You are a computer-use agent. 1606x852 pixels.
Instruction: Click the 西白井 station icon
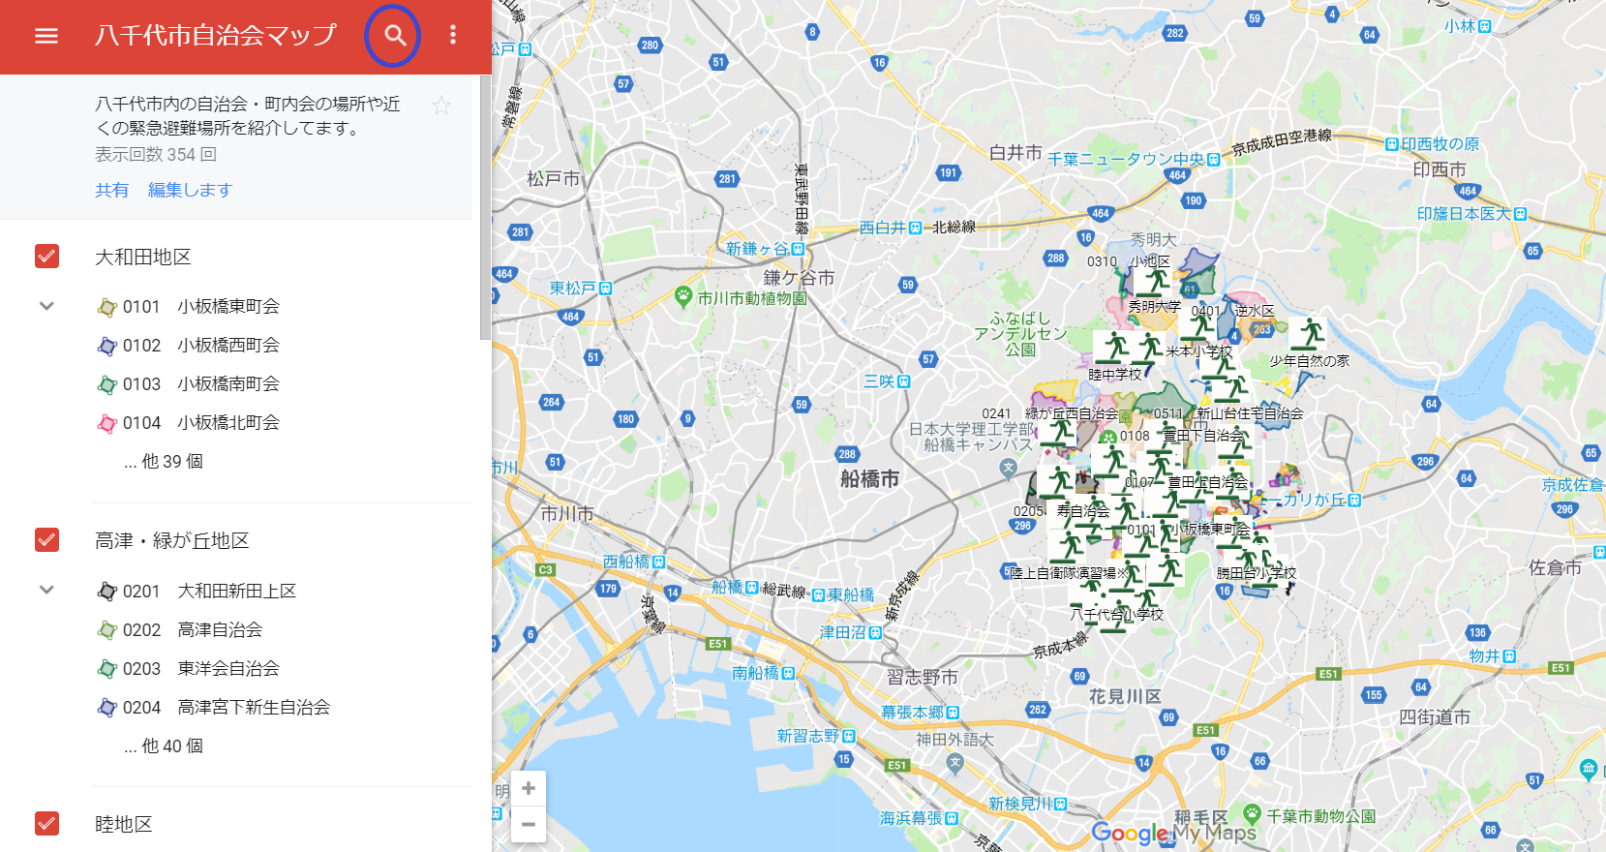915,228
